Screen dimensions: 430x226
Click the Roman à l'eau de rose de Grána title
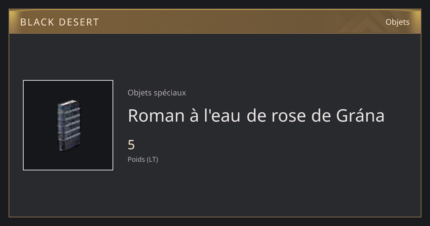(x=256, y=116)
